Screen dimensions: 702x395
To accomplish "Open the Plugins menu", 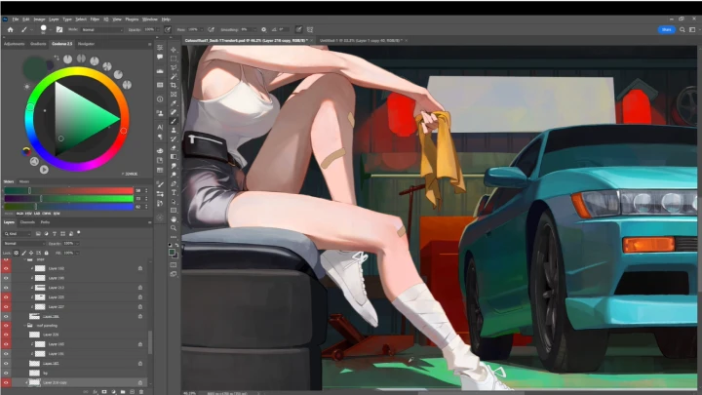I will tap(132, 20).
